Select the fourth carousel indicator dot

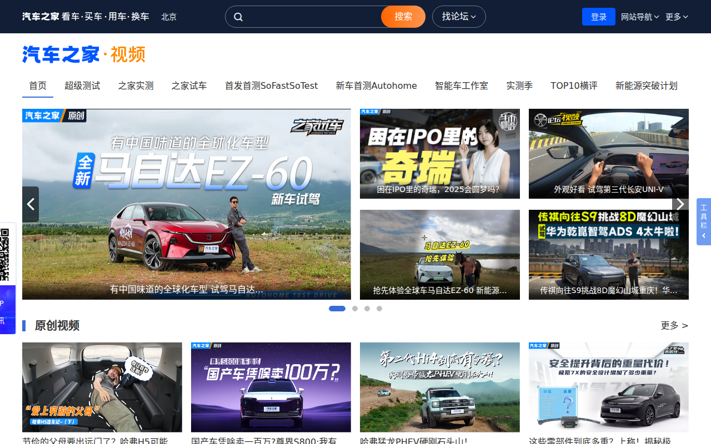(x=379, y=309)
